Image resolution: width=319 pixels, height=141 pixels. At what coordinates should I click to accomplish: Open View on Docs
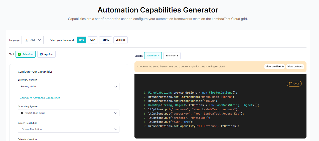[295, 67]
